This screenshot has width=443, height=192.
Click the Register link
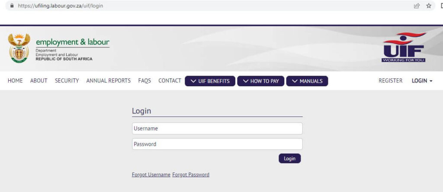(390, 81)
